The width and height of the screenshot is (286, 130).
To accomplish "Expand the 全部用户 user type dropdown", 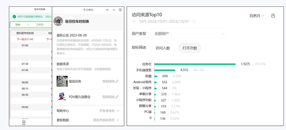I will (x=189, y=34).
